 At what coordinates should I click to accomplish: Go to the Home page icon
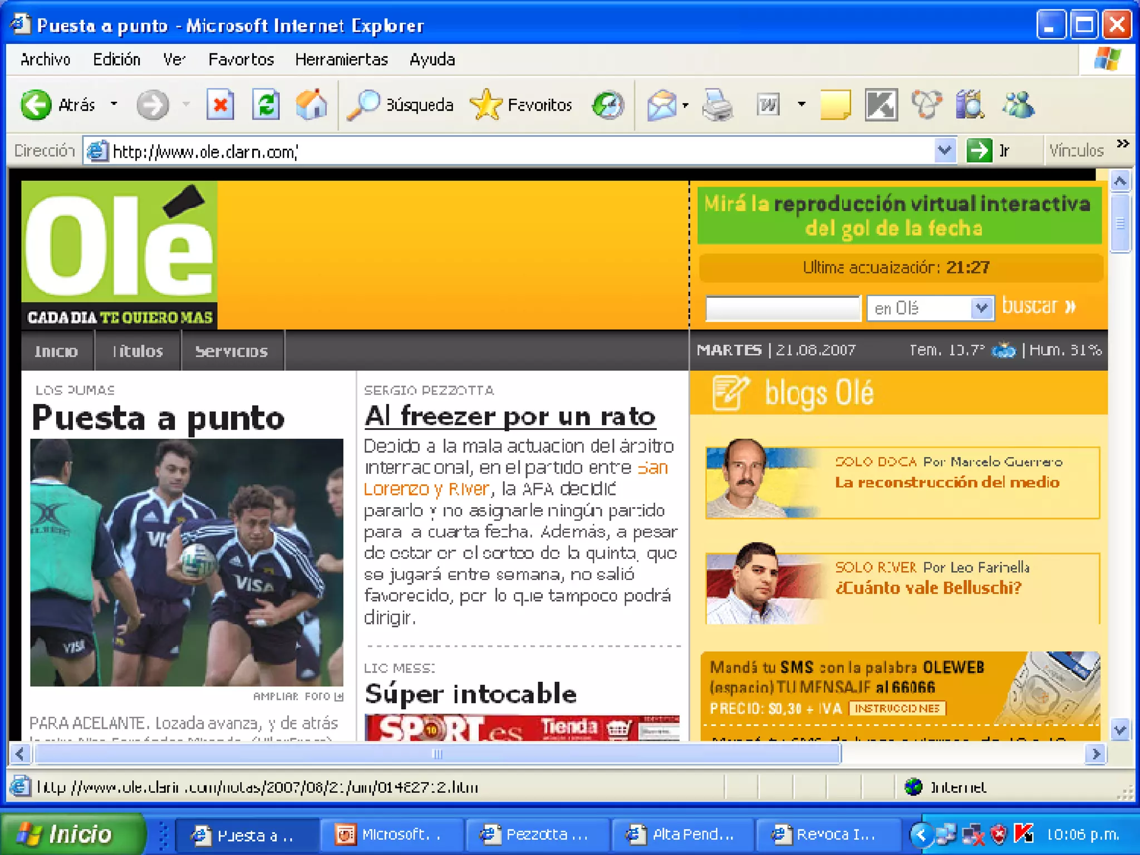311,105
